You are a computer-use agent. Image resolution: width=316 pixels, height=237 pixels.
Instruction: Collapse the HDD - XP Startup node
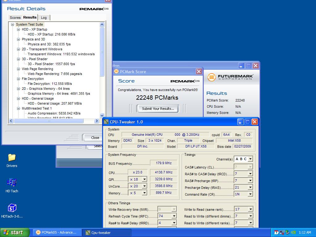click(x=18, y=29)
